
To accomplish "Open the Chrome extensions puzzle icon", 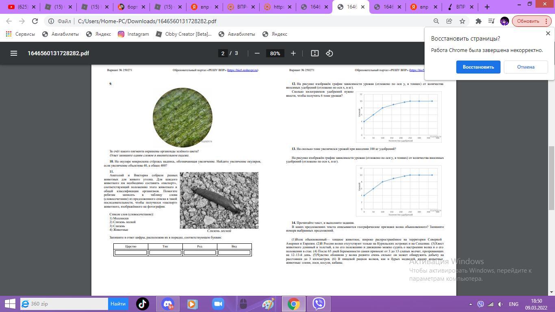I will click(x=478, y=21).
